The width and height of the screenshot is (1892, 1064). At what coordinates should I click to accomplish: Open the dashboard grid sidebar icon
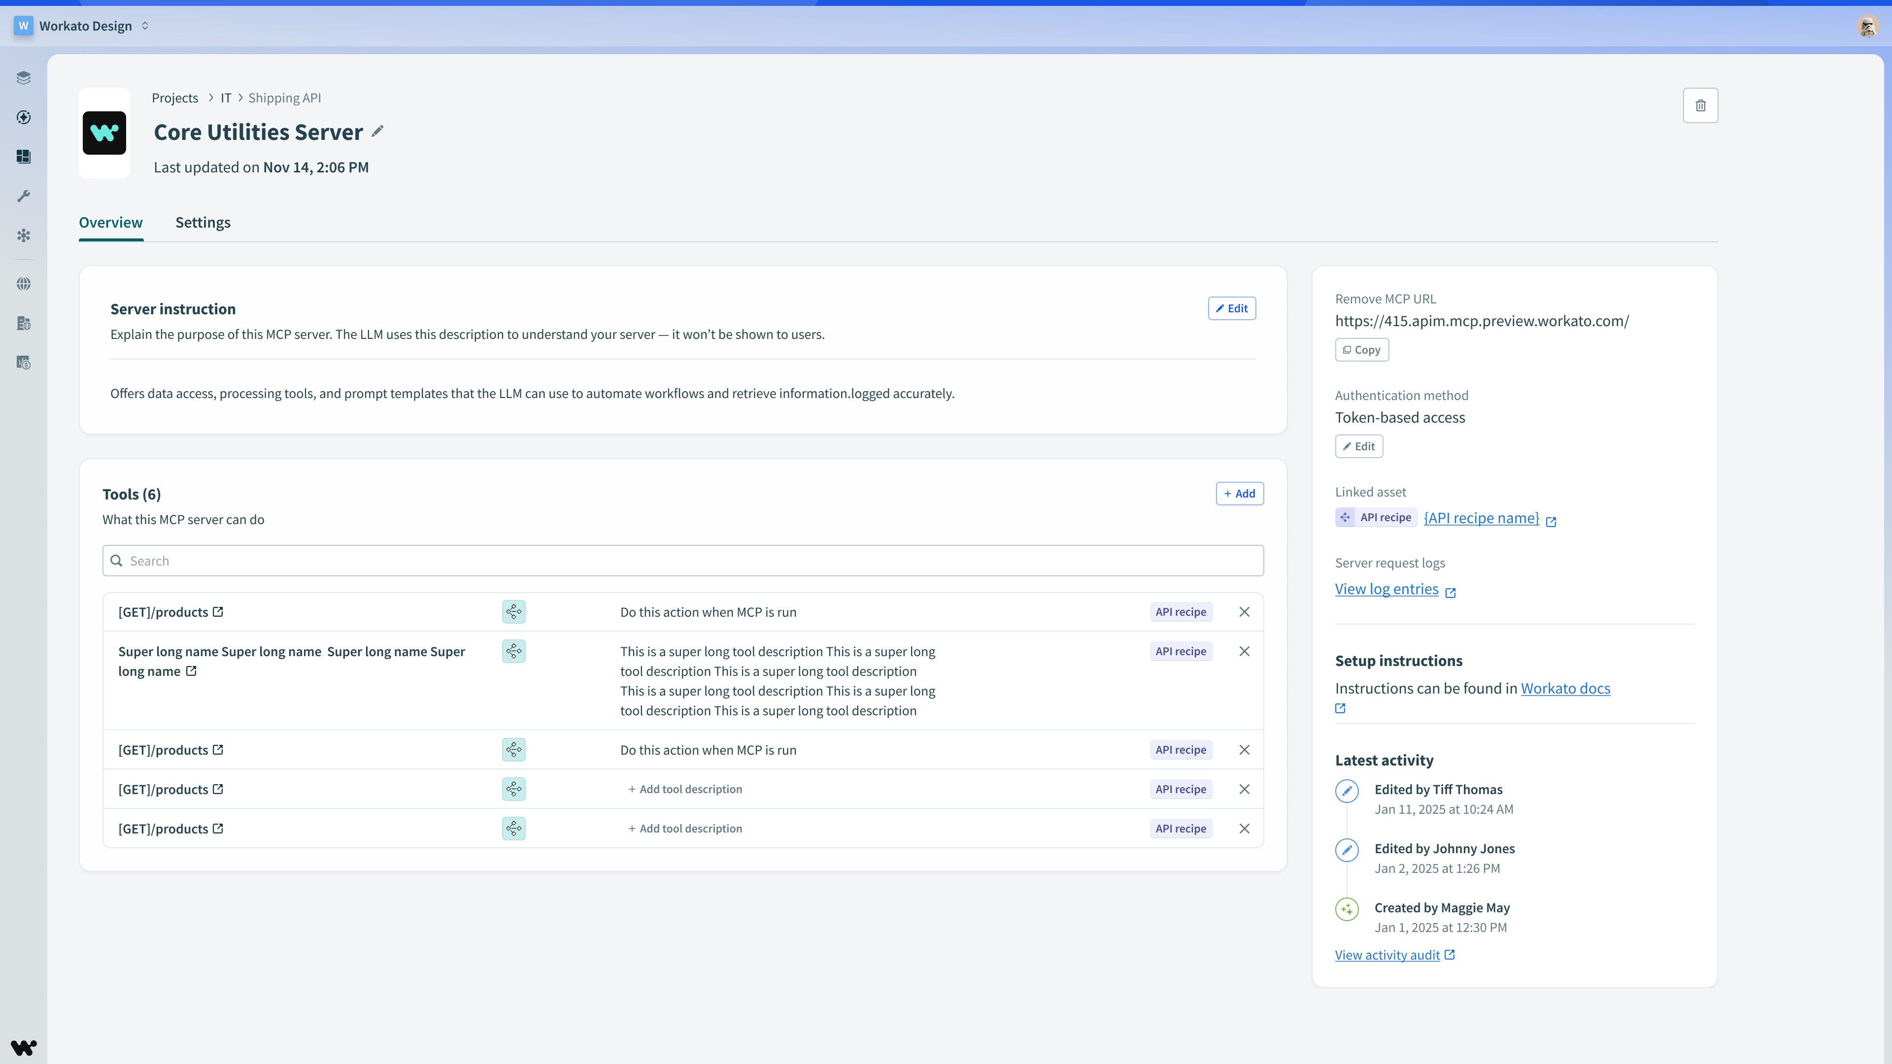point(24,157)
